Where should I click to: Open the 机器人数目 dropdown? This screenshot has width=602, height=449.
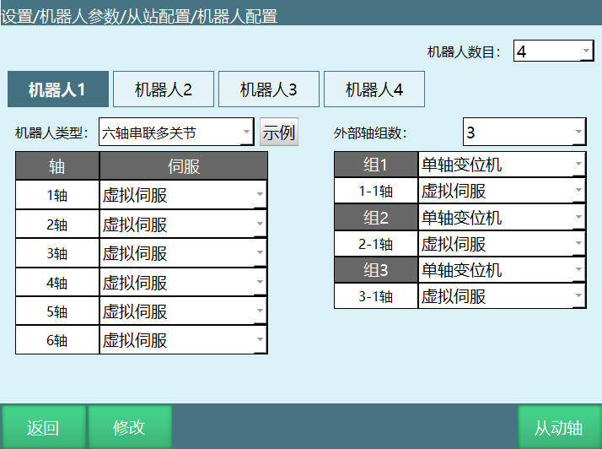[553, 51]
